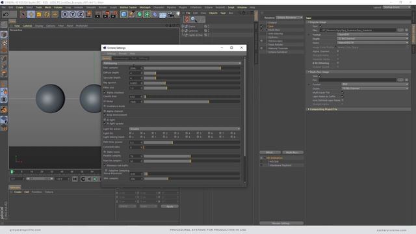Click the Texture mode checkered icon in left palette

[5, 43]
